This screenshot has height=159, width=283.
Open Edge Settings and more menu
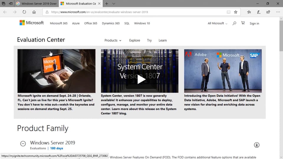278,12
